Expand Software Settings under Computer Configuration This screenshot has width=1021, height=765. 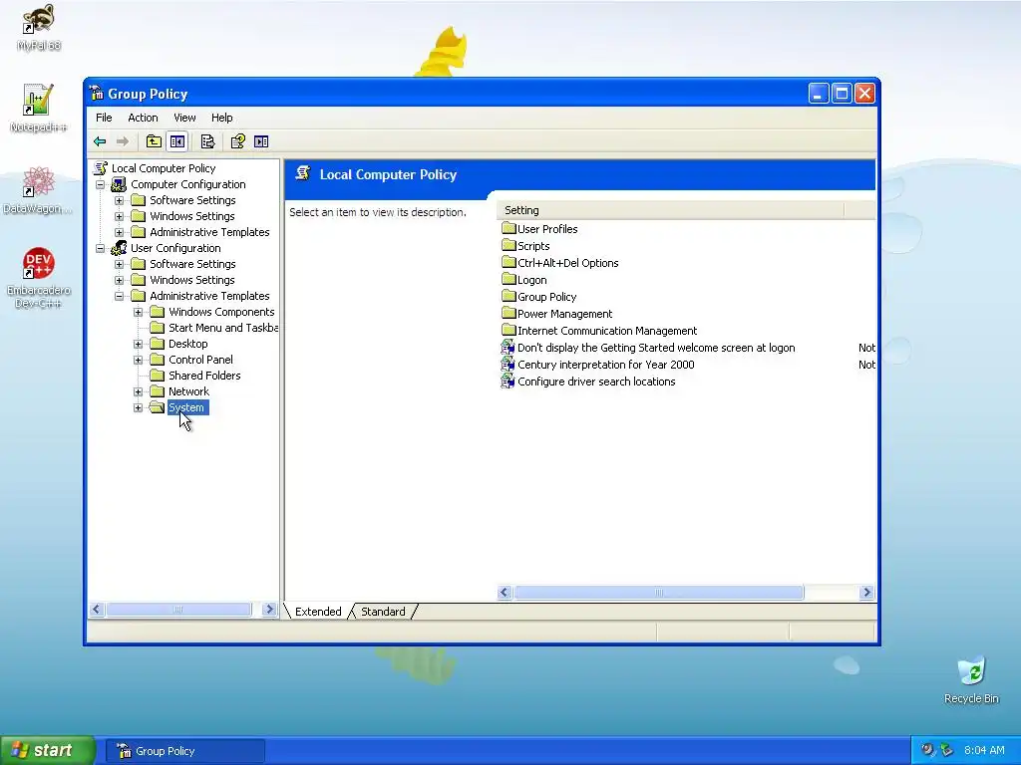[x=120, y=200]
